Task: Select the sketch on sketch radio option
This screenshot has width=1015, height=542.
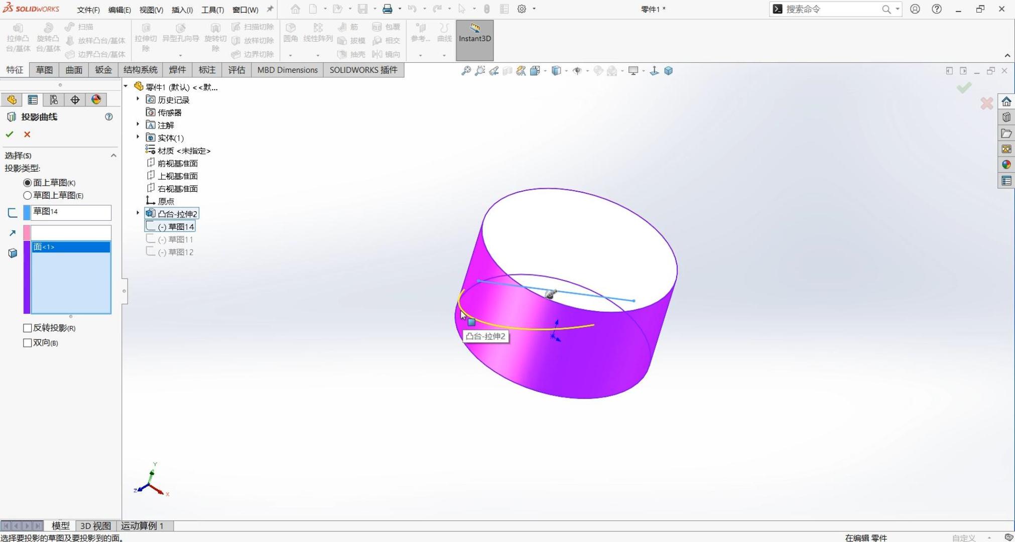Action: pyautogui.click(x=28, y=195)
